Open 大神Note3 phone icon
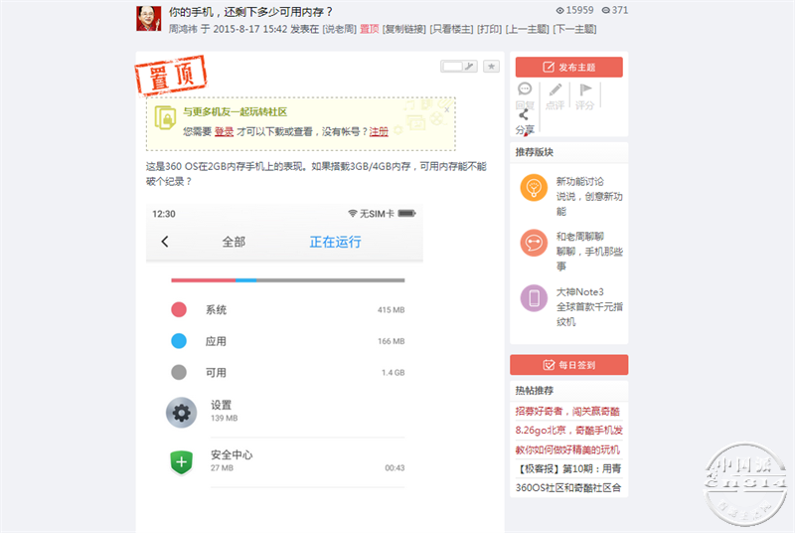The width and height of the screenshot is (795, 533). click(x=534, y=298)
